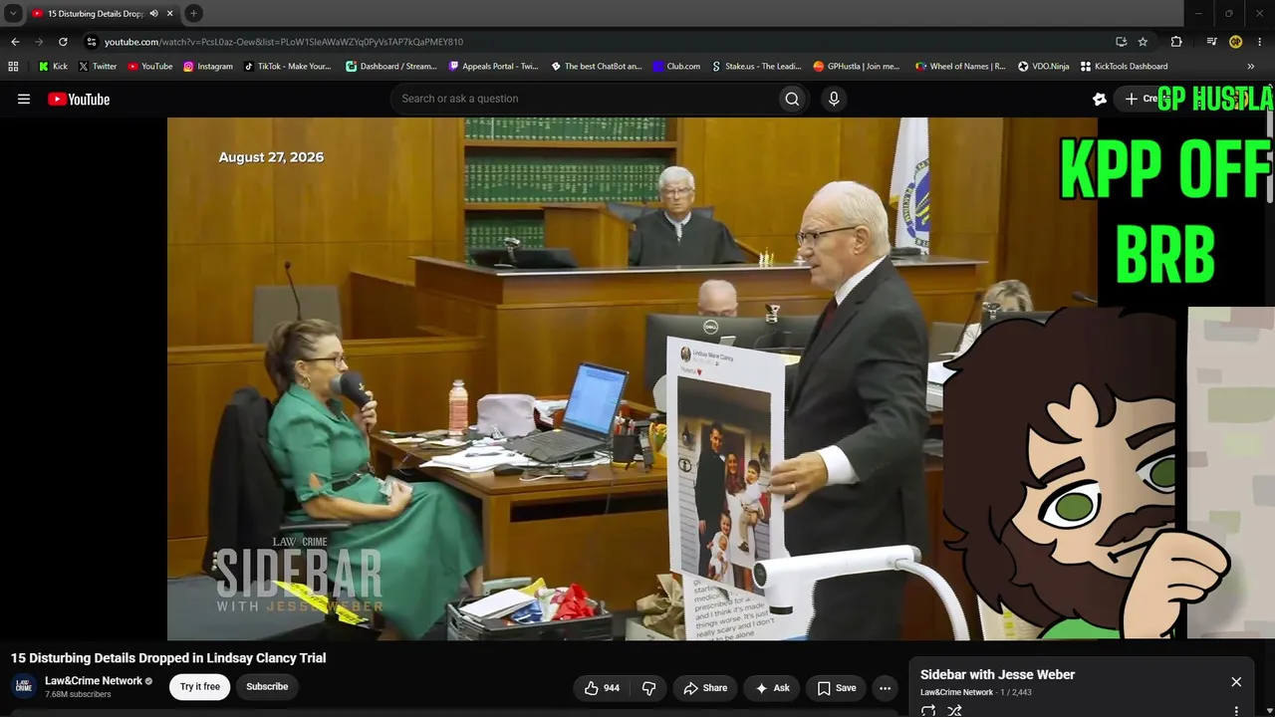Dislike the video with the thumbs-down button
Screen dimensions: 1275x717
click(648, 688)
